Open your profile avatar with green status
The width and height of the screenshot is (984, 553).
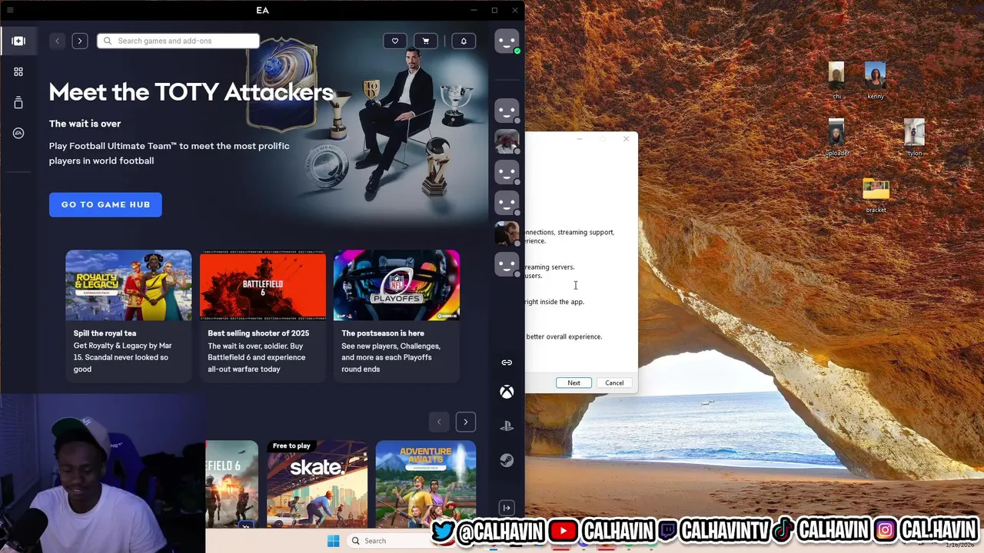pos(507,41)
